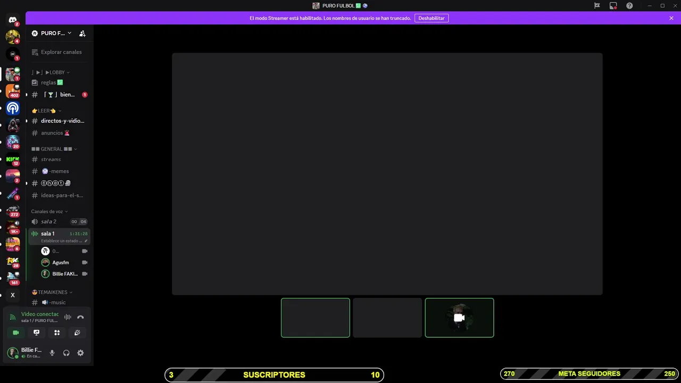Edit sala 1 status pencil icon
Image resolution: width=681 pixels, height=383 pixels.
coord(86,241)
